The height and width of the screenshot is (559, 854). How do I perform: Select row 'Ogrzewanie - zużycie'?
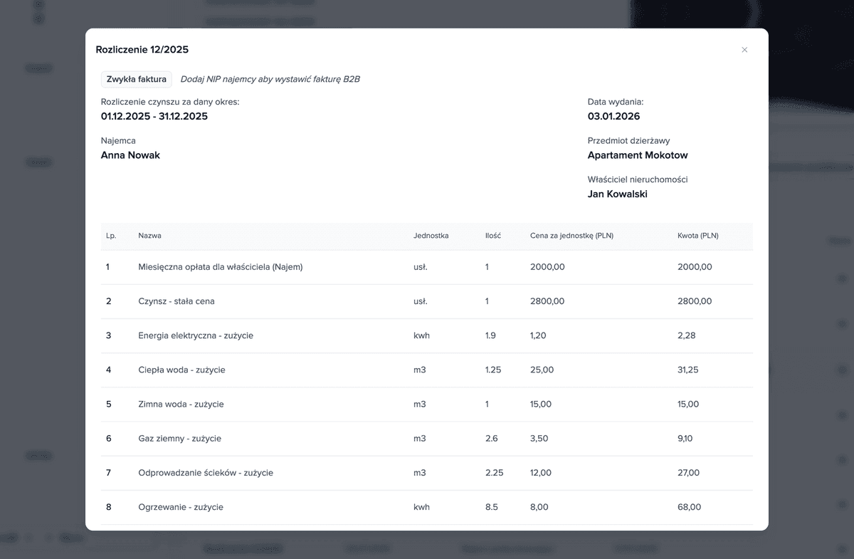427,507
